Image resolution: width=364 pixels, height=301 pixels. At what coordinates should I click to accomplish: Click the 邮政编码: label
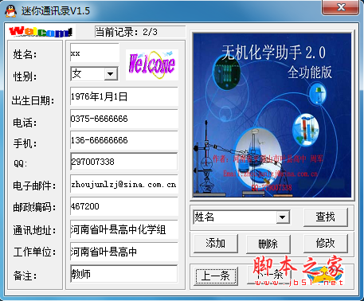[34, 207]
